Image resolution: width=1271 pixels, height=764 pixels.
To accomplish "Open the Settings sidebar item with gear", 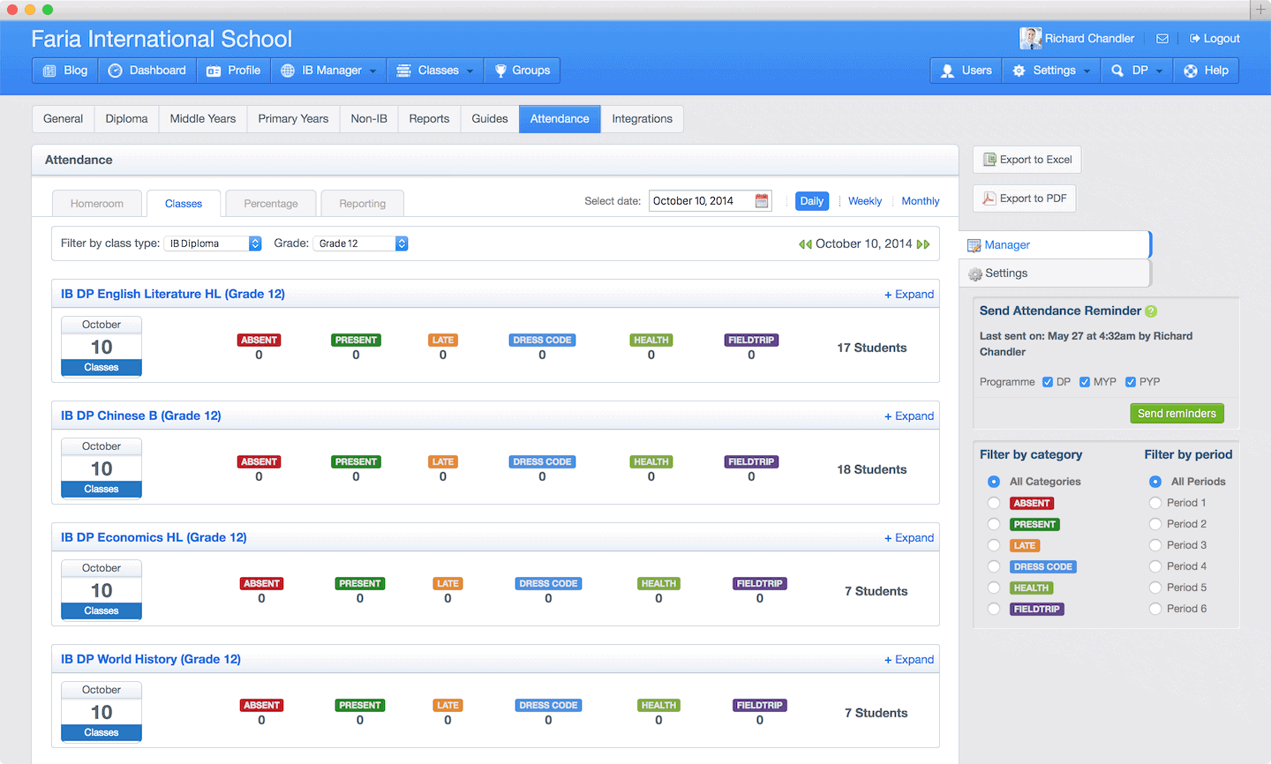I will (x=1056, y=273).
